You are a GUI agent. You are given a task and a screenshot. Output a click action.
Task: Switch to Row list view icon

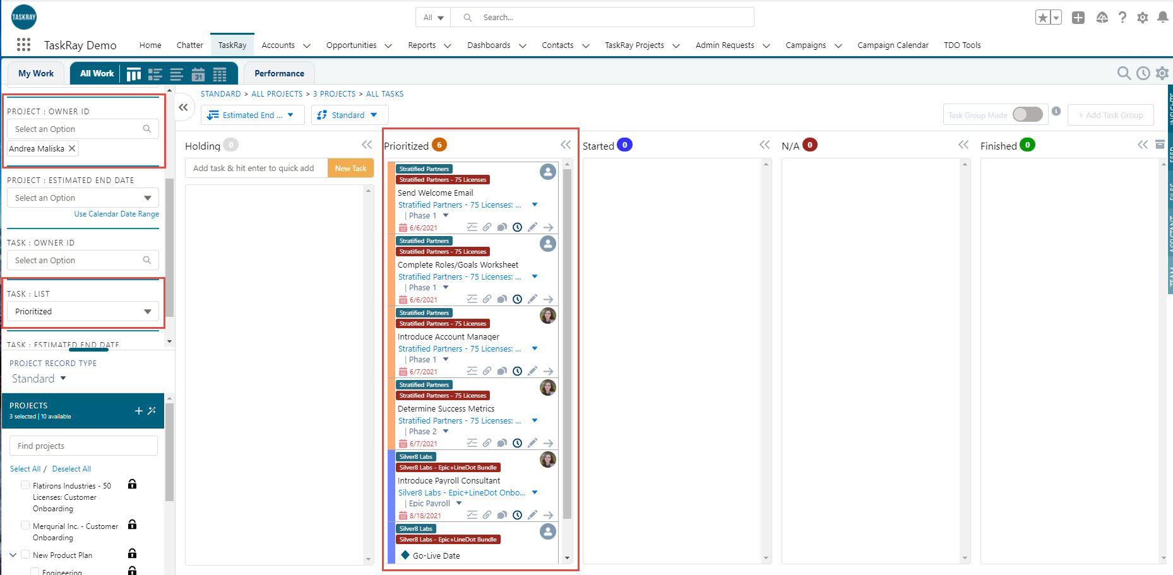coord(177,74)
